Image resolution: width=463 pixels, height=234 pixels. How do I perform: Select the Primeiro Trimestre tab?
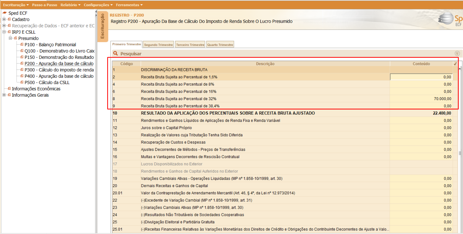click(x=127, y=44)
